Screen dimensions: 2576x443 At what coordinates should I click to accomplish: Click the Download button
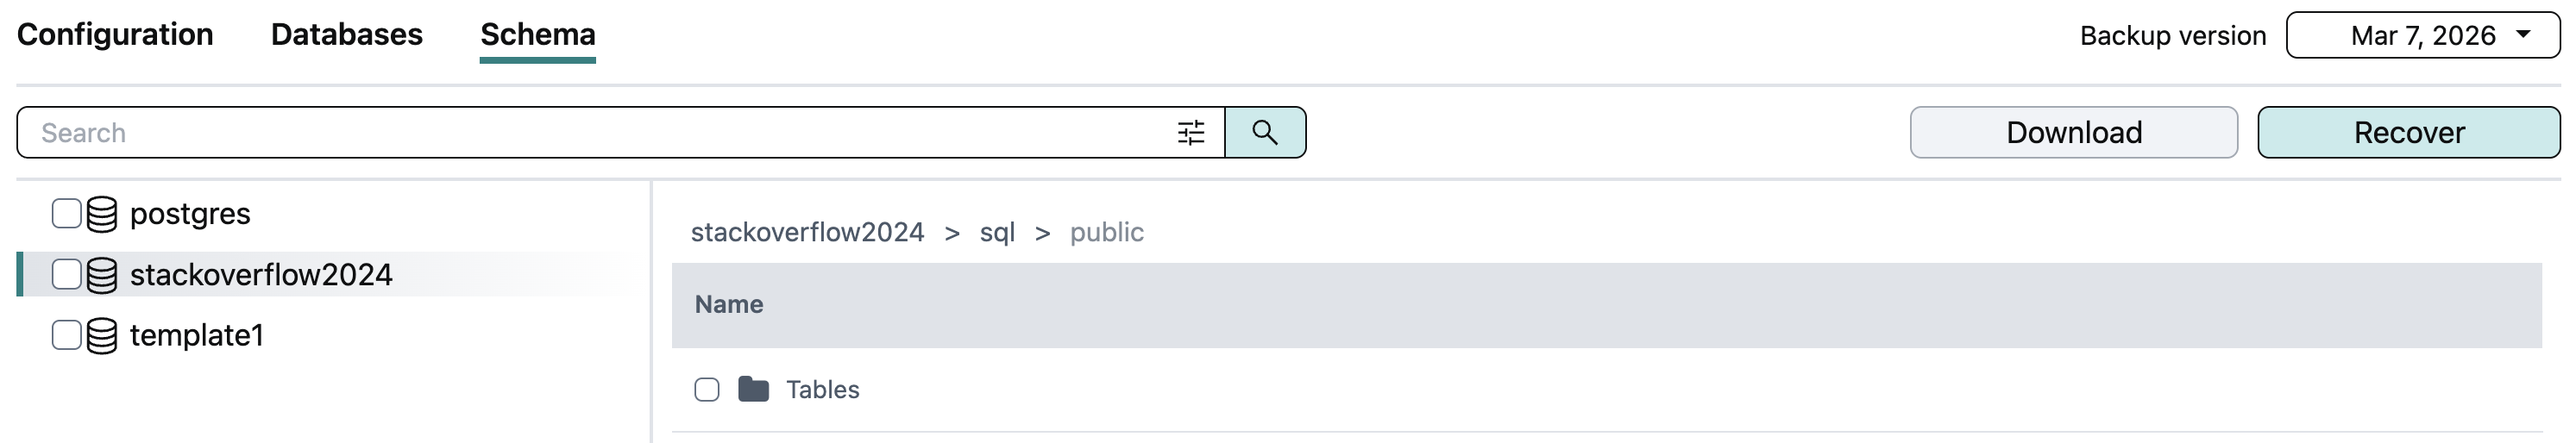click(2073, 133)
